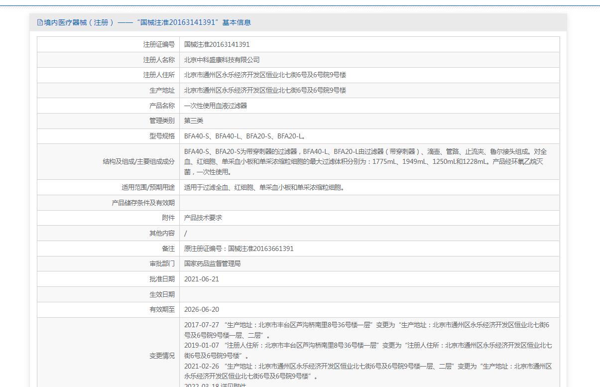The height and width of the screenshot is (387, 600).
Task: Click the empty 产品储存条件及有效期 cell
Action: click(368, 203)
